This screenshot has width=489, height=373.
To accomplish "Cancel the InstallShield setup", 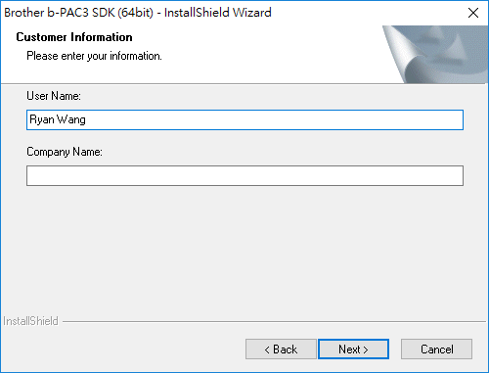I will 436,350.
